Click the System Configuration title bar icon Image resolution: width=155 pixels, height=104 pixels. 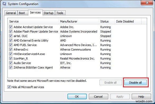point(4,4)
